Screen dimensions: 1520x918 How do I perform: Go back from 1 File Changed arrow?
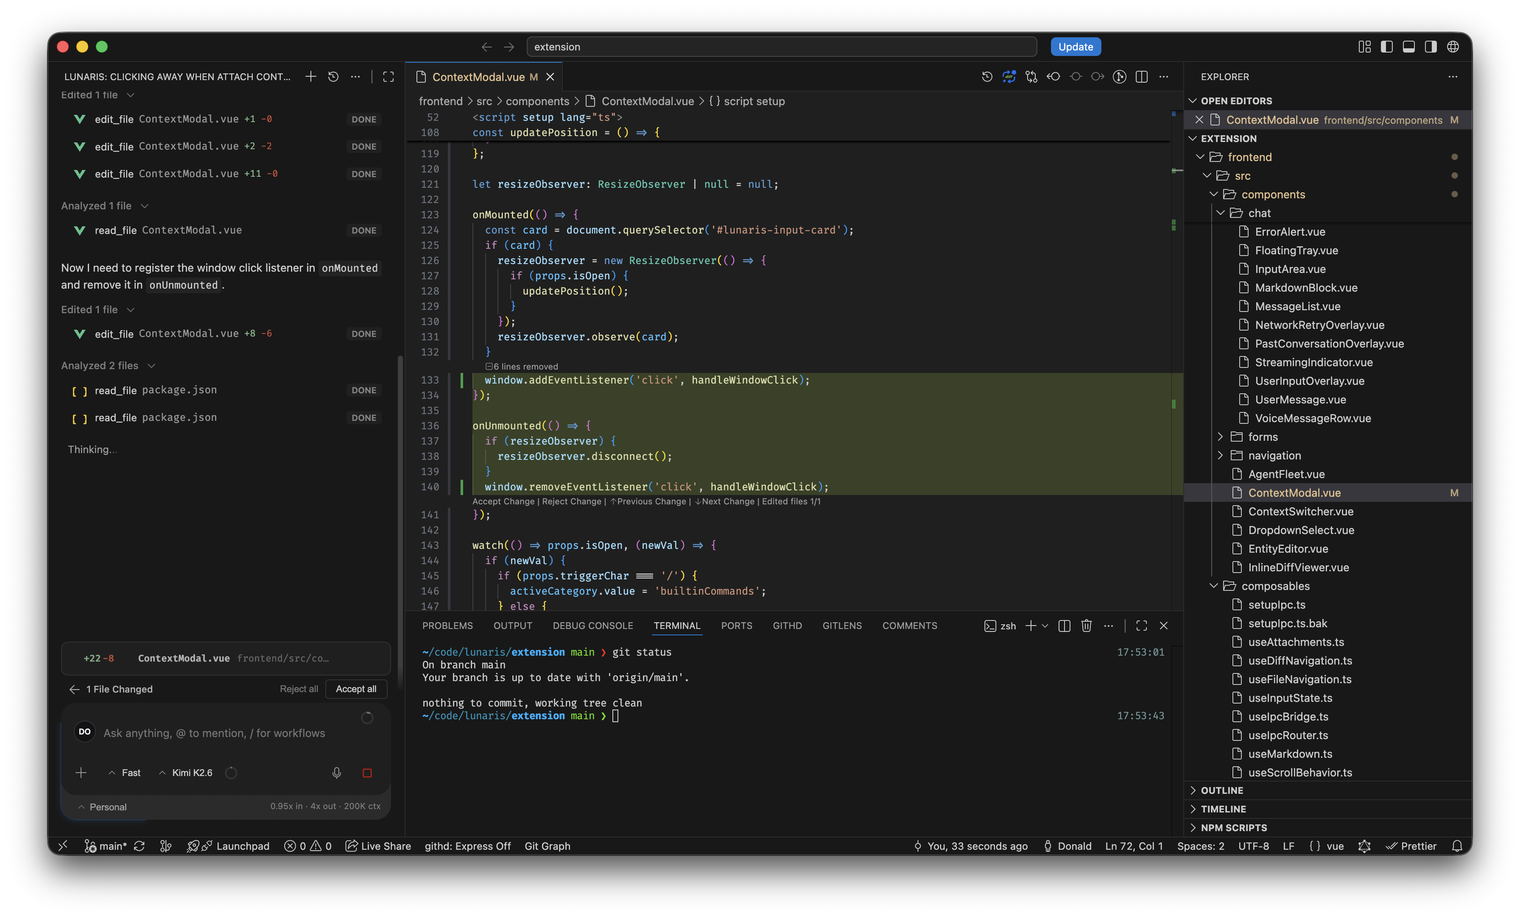pyautogui.click(x=74, y=689)
